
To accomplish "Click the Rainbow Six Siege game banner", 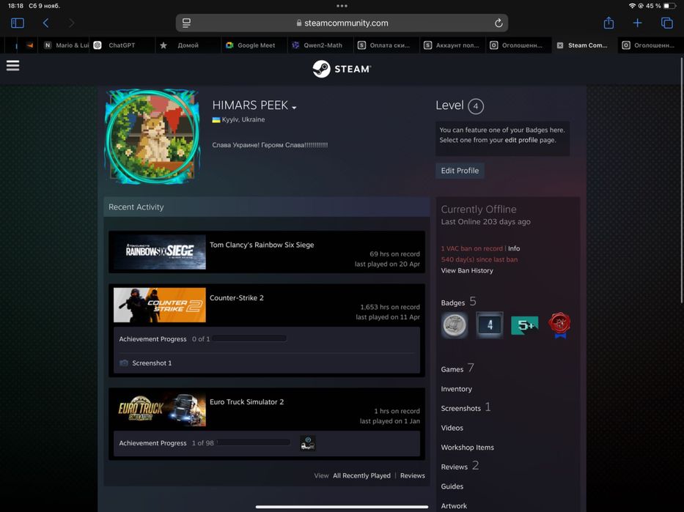I will coord(160,252).
